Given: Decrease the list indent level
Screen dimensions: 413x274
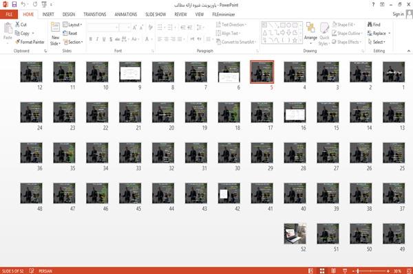Looking at the screenshot, I should (x=183, y=27).
